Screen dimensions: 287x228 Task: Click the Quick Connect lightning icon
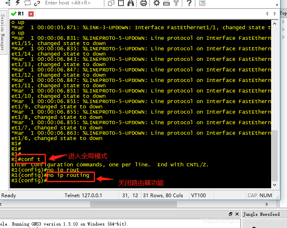click(17, 3)
